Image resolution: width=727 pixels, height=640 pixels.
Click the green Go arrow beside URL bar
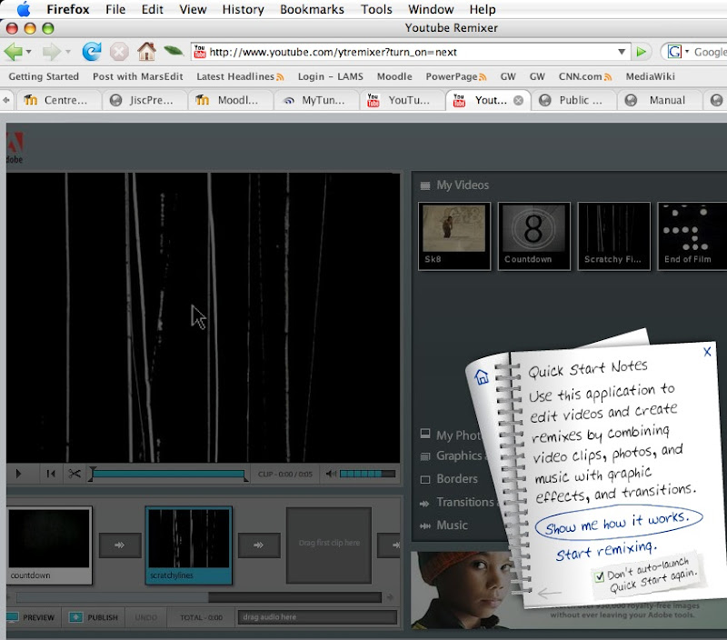click(642, 52)
